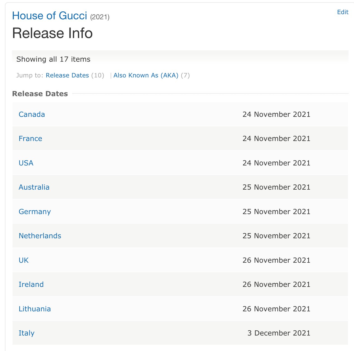Jump to Release Dates section
Image resolution: width=354 pixels, height=351 pixels.
(x=67, y=75)
